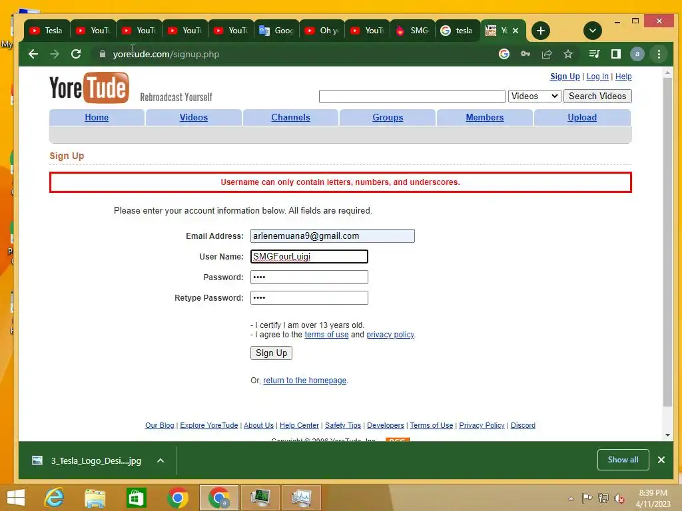Open the Help Center footer link
Image resolution: width=682 pixels, height=511 pixels.
click(299, 425)
